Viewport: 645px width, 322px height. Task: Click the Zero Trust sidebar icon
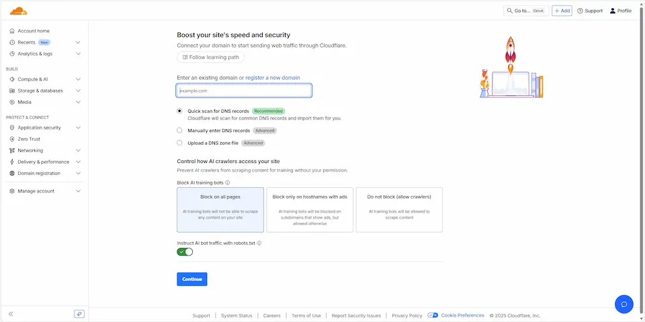(x=12, y=139)
